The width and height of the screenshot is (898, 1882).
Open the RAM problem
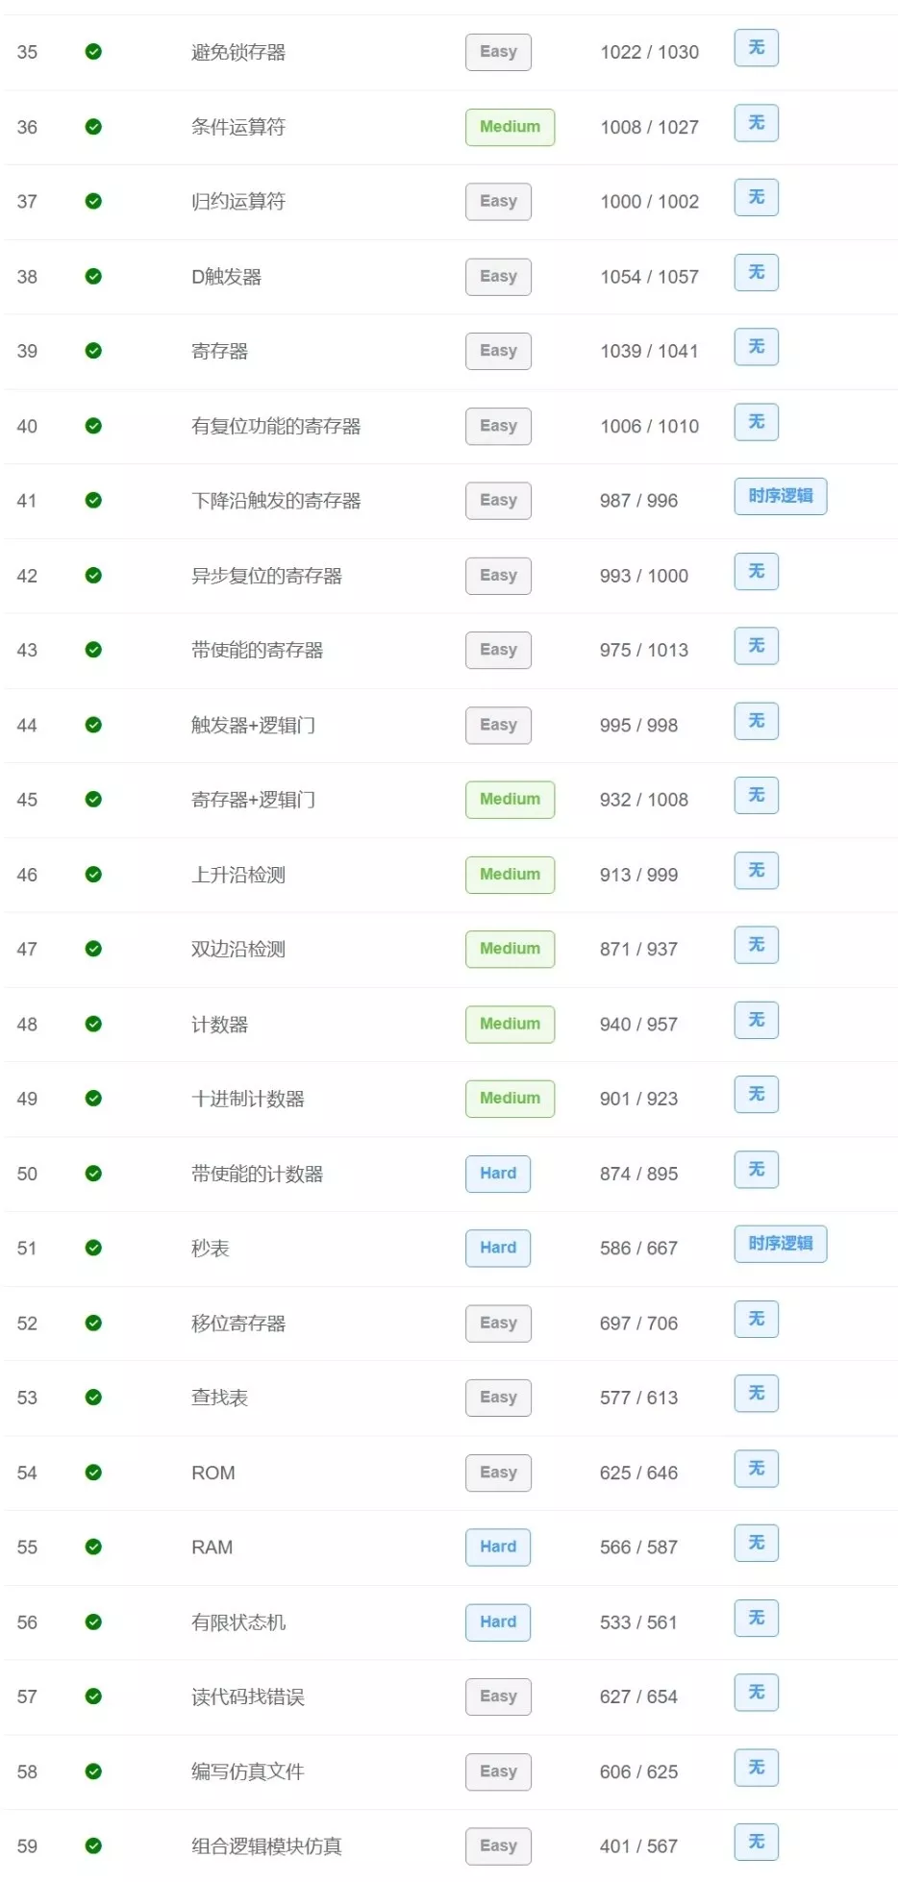212,1548
